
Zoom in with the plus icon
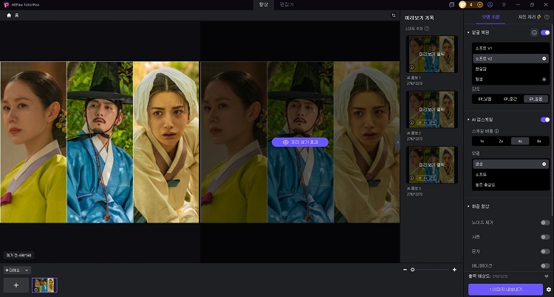click(x=454, y=270)
